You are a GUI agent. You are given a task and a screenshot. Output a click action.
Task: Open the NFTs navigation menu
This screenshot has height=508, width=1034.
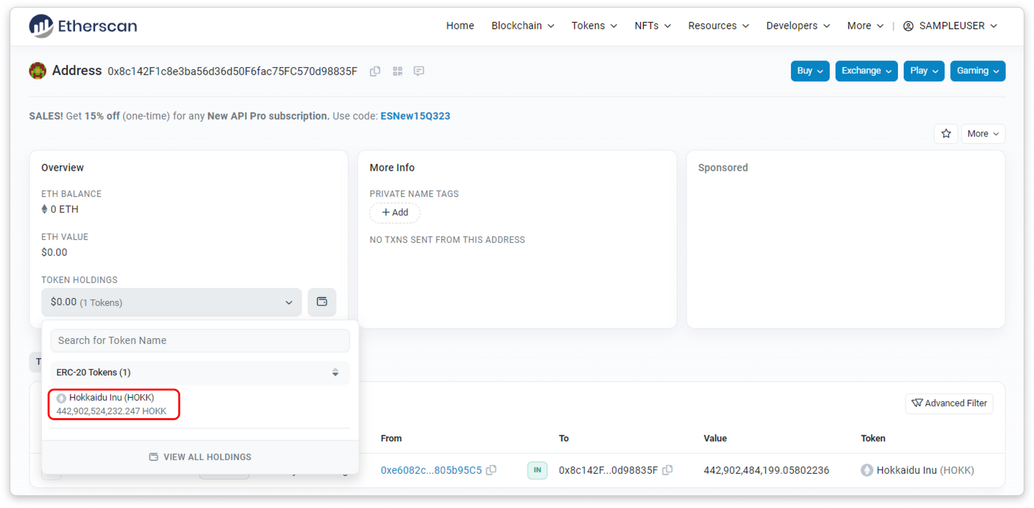click(x=652, y=26)
